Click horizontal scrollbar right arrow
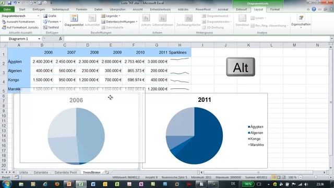This screenshot has width=334, height=188. (325, 172)
